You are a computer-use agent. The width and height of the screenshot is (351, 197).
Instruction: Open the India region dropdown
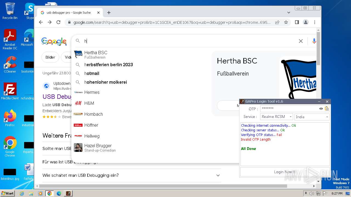(x=312, y=117)
